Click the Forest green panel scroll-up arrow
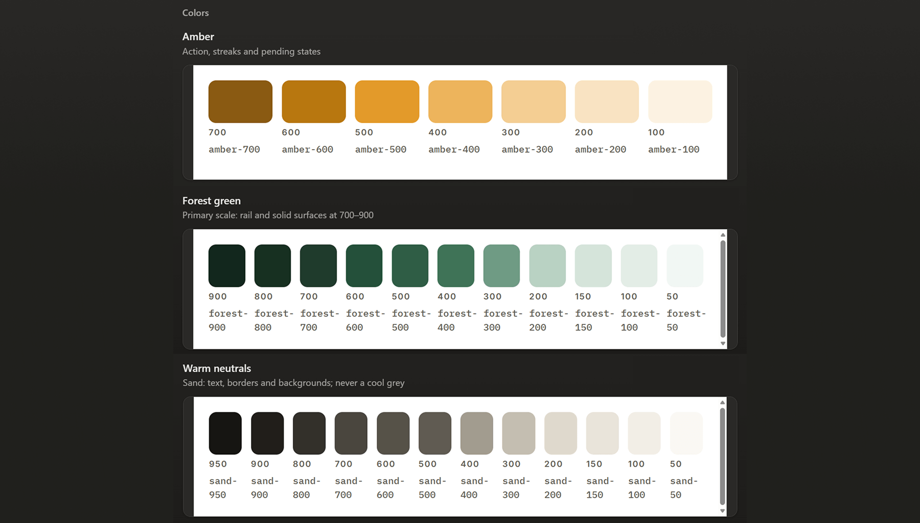This screenshot has width=920, height=523. tap(723, 235)
